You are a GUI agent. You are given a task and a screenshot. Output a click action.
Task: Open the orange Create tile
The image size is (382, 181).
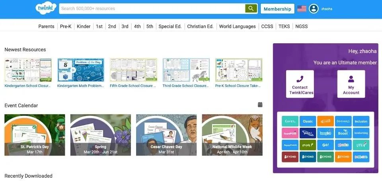pyautogui.click(x=325, y=121)
